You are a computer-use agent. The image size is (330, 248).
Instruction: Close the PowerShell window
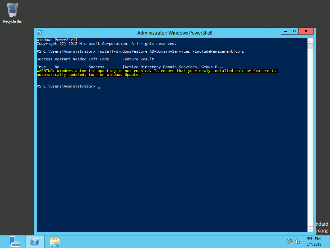click(x=306, y=31)
